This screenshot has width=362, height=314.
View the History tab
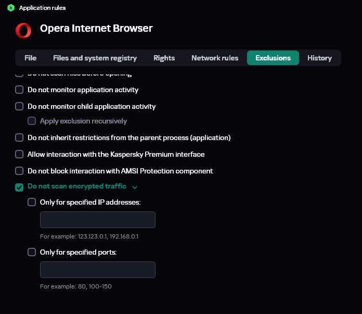point(319,58)
